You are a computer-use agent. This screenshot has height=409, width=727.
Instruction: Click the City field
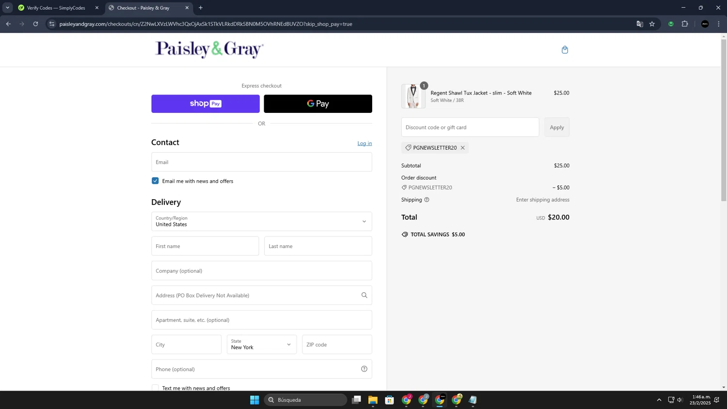(186, 345)
